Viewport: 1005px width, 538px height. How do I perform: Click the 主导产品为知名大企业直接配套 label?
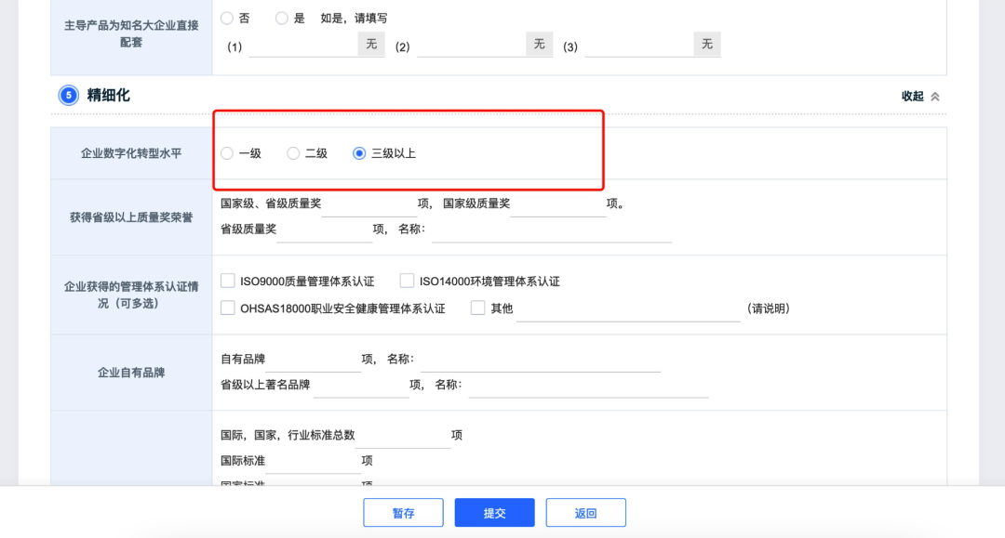tap(131, 33)
